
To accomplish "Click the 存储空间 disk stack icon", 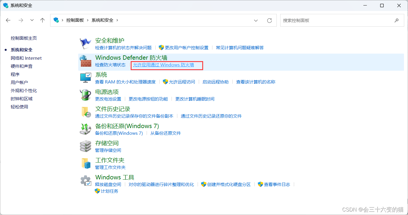I will (85, 146).
